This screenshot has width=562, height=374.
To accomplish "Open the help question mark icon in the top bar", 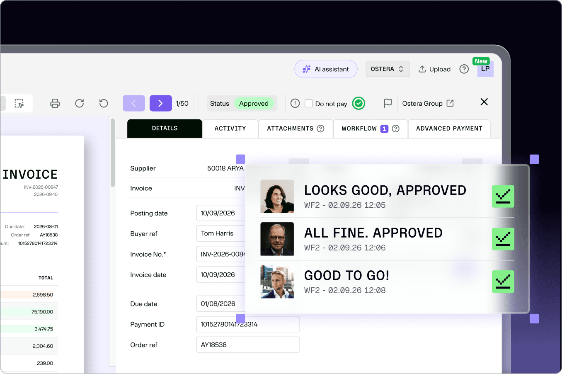I will 464,69.
